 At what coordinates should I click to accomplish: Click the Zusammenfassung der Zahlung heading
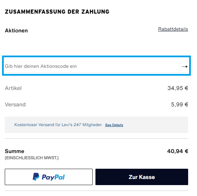click(57, 12)
